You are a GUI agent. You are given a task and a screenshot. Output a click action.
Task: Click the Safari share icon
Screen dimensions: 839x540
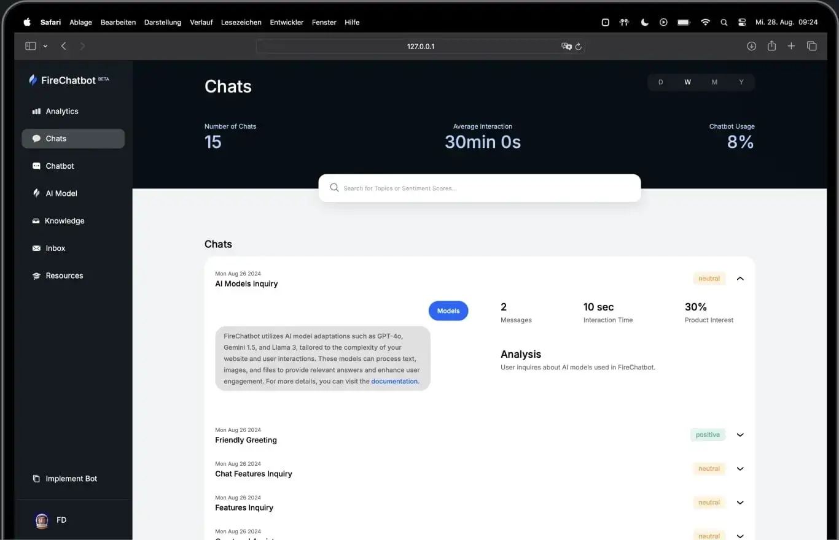(771, 46)
